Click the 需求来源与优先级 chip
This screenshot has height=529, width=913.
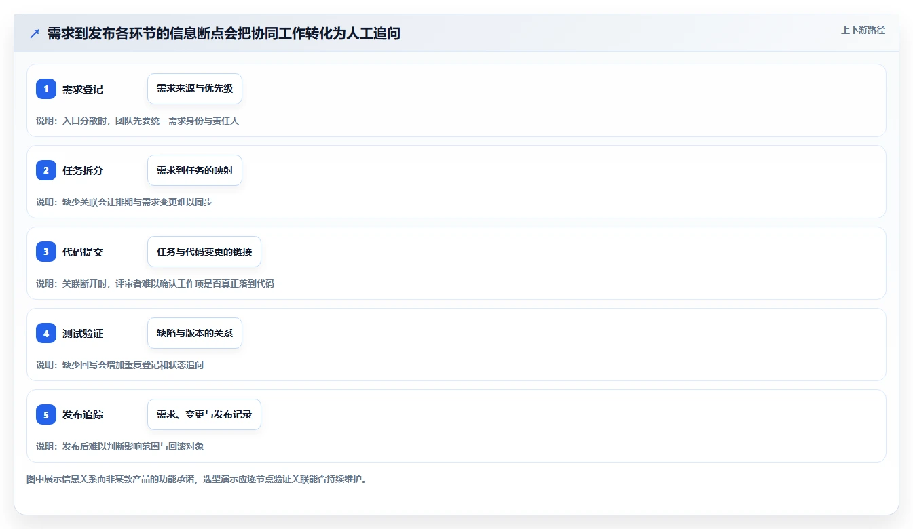click(x=195, y=89)
